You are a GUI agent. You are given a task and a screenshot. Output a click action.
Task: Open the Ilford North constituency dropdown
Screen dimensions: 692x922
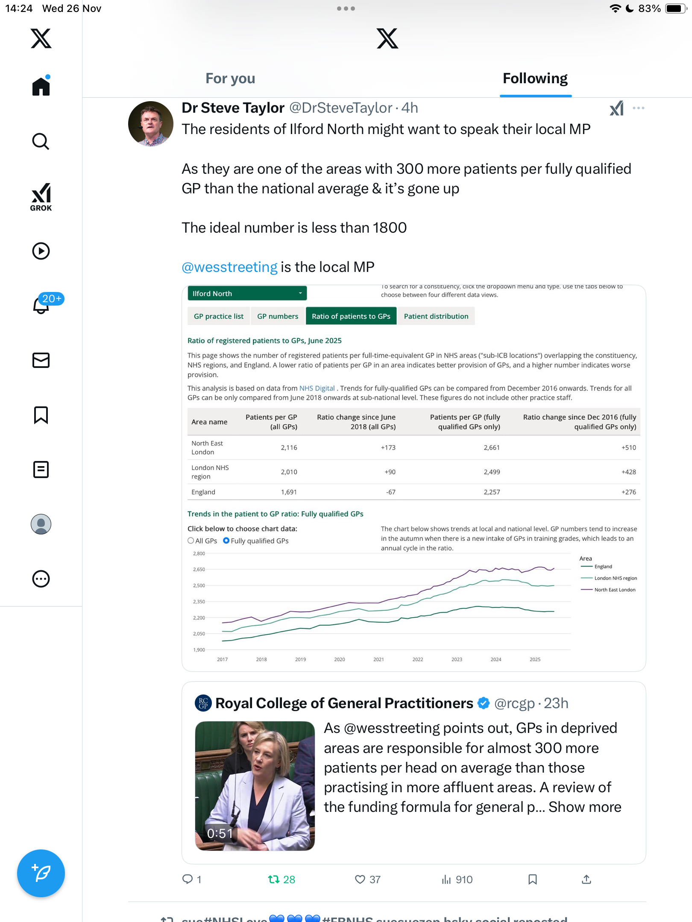pos(247,293)
